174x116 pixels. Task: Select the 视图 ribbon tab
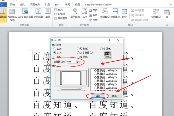(77, 5)
